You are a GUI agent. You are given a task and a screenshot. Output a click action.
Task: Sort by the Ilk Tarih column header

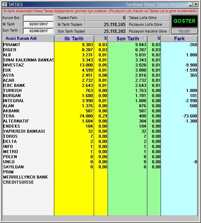pyautogui.click(x=74, y=39)
